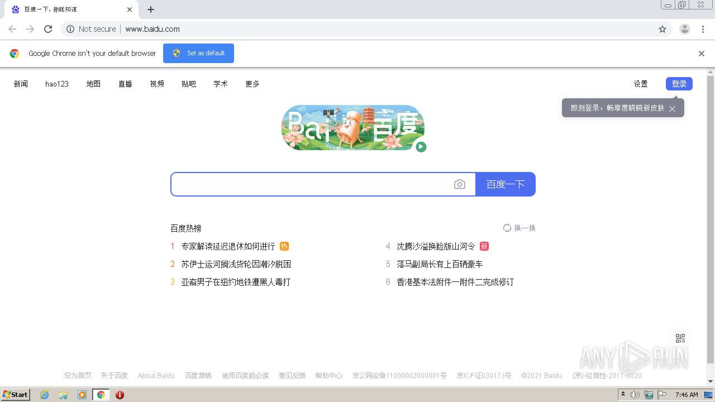
Task: Click footer link 关于百度
Action: click(x=115, y=376)
